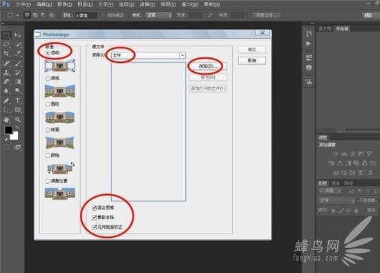Click the 浏览(B)... browse button
Image resolution: width=380 pixels, height=273 pixels.
(208, 66)
